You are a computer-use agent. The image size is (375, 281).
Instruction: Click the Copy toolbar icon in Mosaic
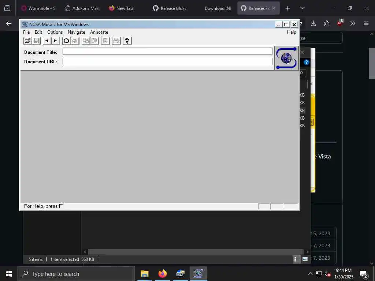pyautogui.click(x=86, y=41)
